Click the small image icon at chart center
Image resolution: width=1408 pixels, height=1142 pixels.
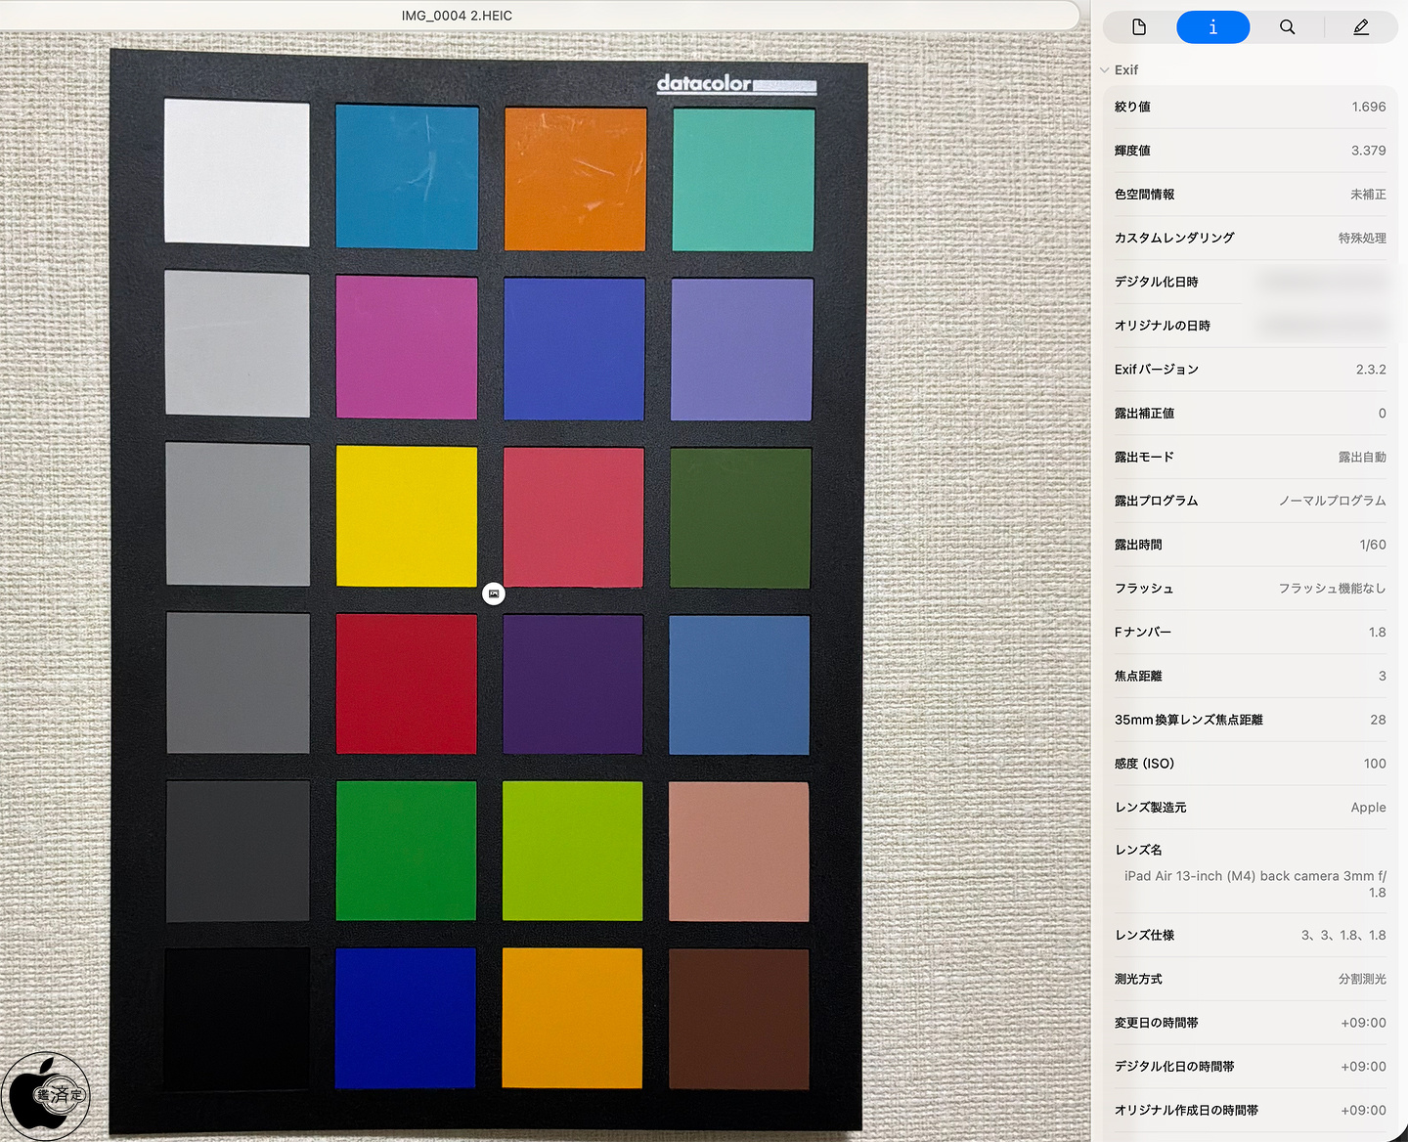tap(494, 593)
